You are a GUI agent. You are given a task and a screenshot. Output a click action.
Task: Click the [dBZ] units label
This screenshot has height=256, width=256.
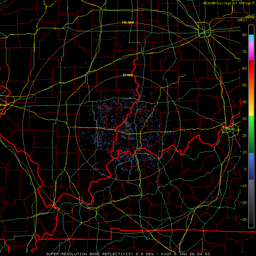(241, 20)
